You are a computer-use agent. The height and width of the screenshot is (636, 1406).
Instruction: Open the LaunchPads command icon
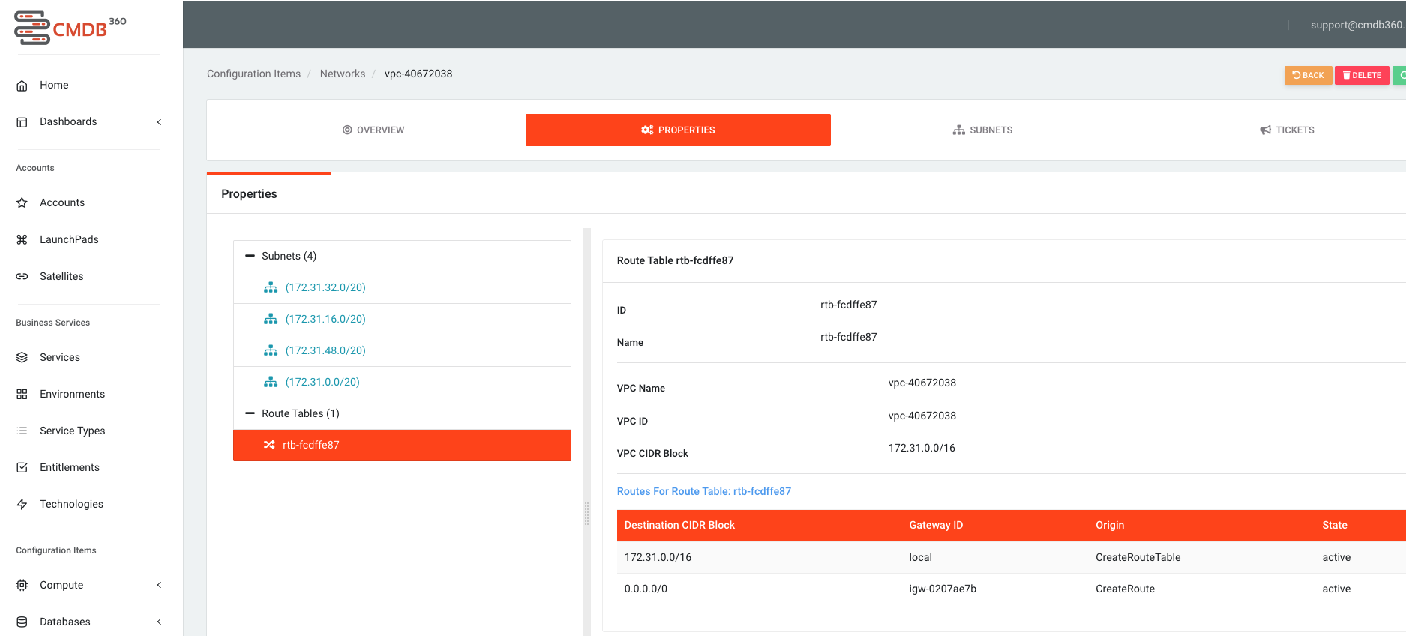pyautogui.click(x=22, y=239)
